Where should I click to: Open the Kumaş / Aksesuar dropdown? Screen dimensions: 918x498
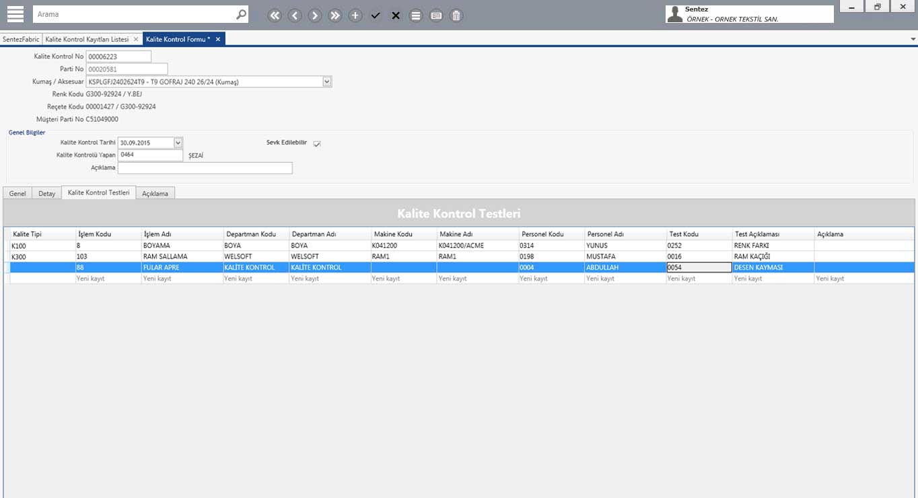[327, 81]
